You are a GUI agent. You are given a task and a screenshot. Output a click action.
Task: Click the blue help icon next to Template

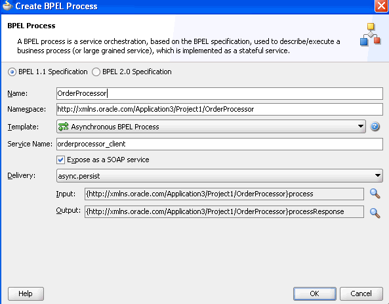(375, 127)
